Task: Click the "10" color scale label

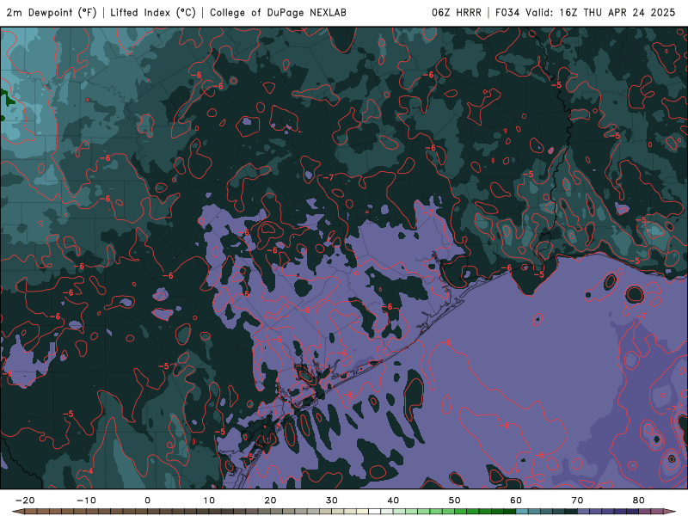Action: pos(209,501)
